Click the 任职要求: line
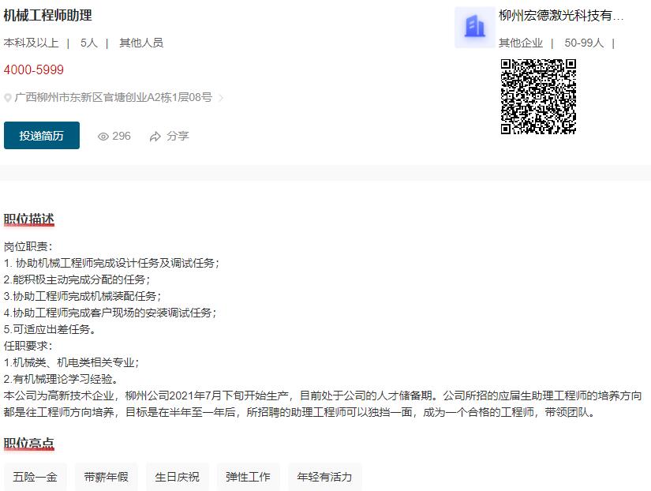 tap(28, 346)
